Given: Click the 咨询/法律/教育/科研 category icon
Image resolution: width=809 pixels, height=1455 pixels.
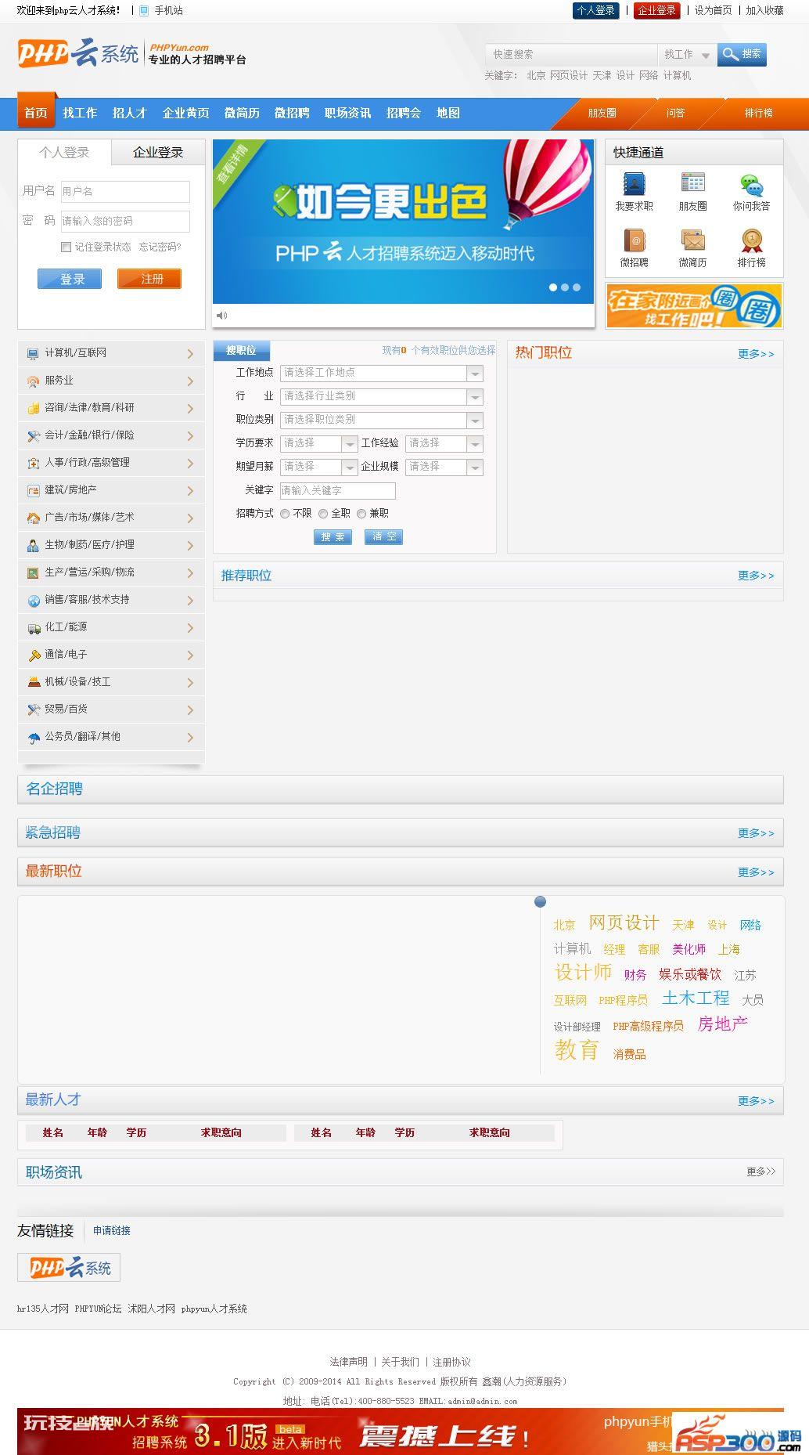Looking at the screenshot, I should click(x=33, y=409).
